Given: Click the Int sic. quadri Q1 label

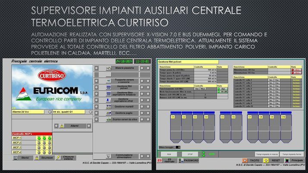Looking at the screenshot, I should pos(69,112).
